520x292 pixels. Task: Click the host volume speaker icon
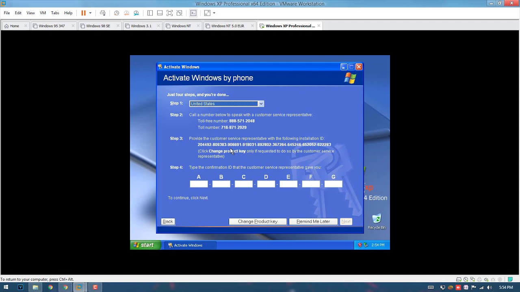click(x=490, y=287)
